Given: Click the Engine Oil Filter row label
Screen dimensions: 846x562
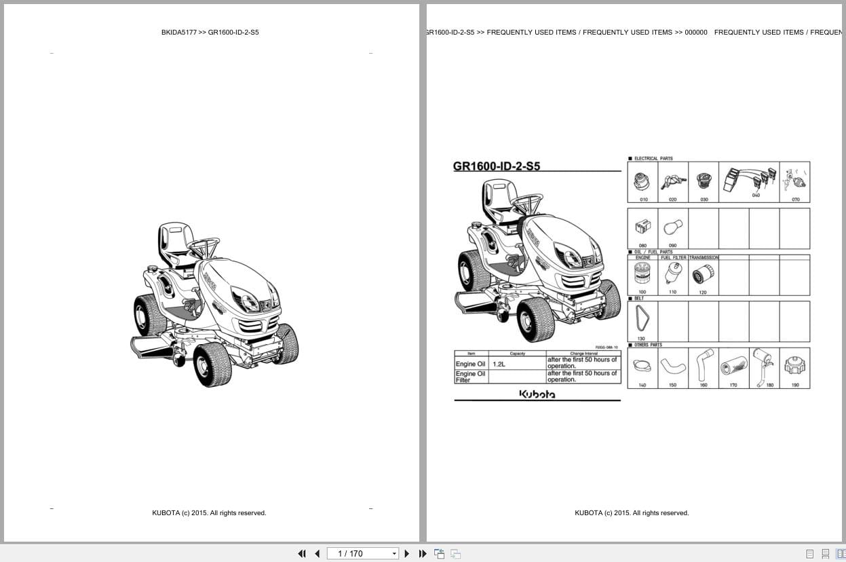Looking at the screenshot, I should pyautogui.click(x=470, y=377).
